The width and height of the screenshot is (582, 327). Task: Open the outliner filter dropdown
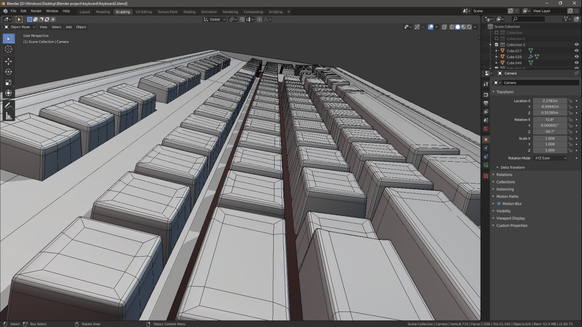[567, 19]
